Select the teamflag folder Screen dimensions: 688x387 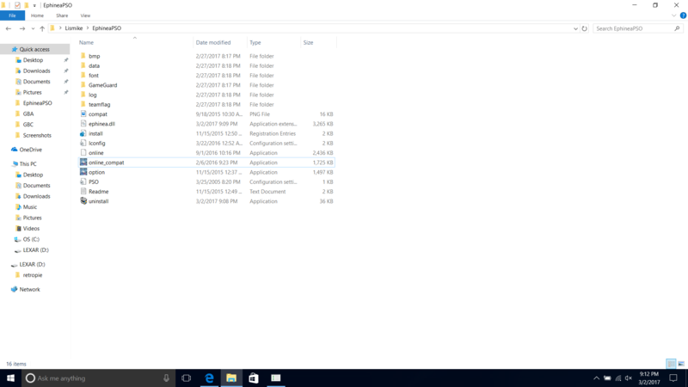point(99,104)
